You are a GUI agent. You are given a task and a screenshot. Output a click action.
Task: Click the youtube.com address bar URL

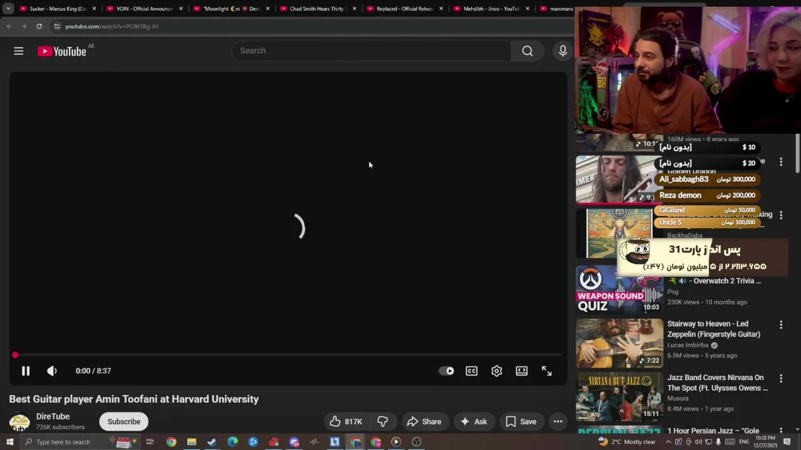112,26
